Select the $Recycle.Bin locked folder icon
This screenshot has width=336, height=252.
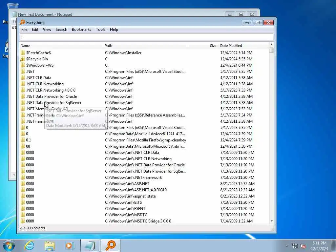point(23,59)
